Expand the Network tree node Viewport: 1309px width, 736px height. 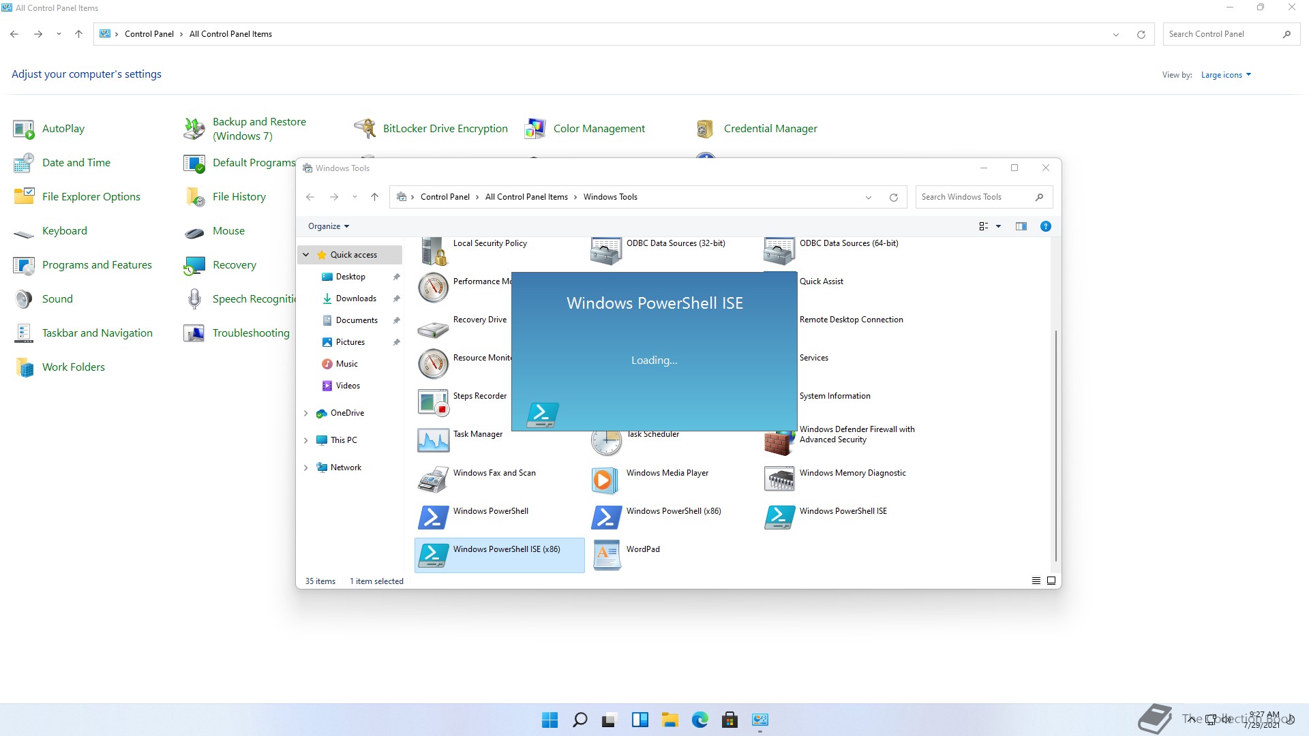[x=306, y=467]
